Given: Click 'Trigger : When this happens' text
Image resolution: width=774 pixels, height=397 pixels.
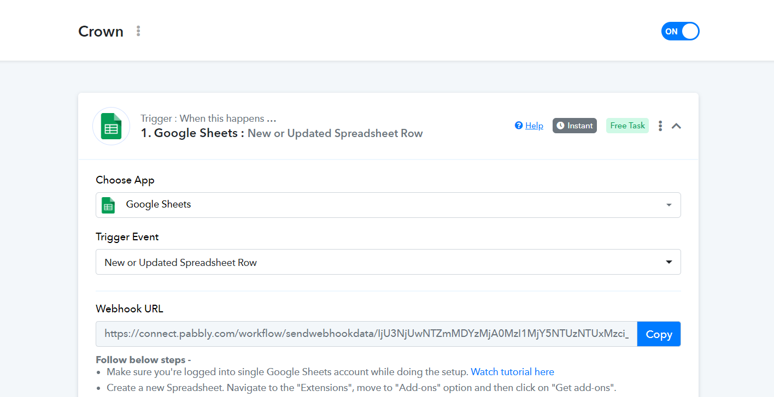Looking at the screenshot, I should [208, 118].
